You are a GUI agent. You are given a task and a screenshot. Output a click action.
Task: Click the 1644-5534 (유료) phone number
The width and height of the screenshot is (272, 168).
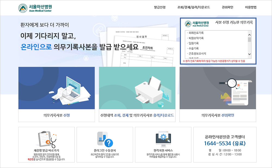point(225,143)
